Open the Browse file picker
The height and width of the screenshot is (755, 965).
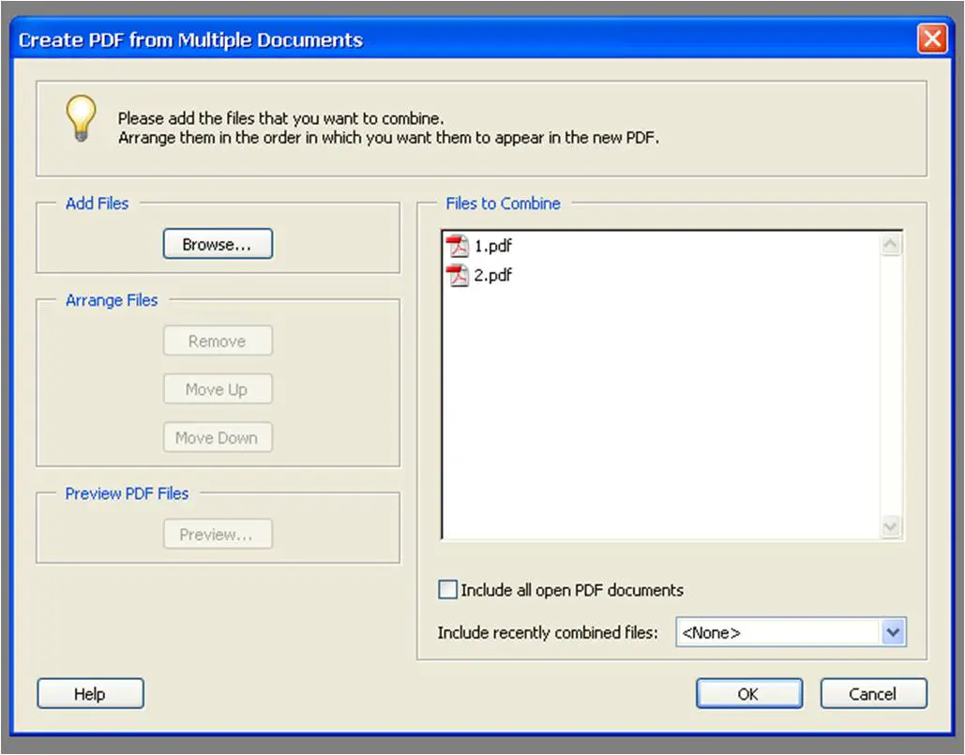218,245
